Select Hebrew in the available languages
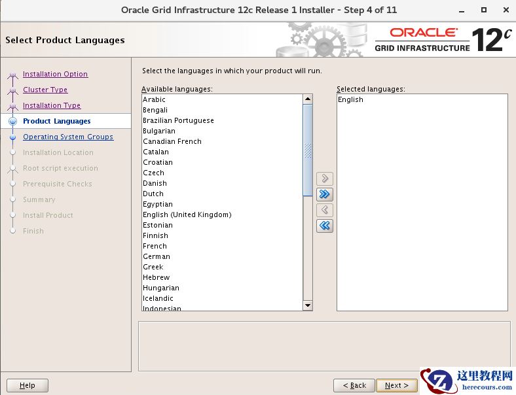 point(222,278)
